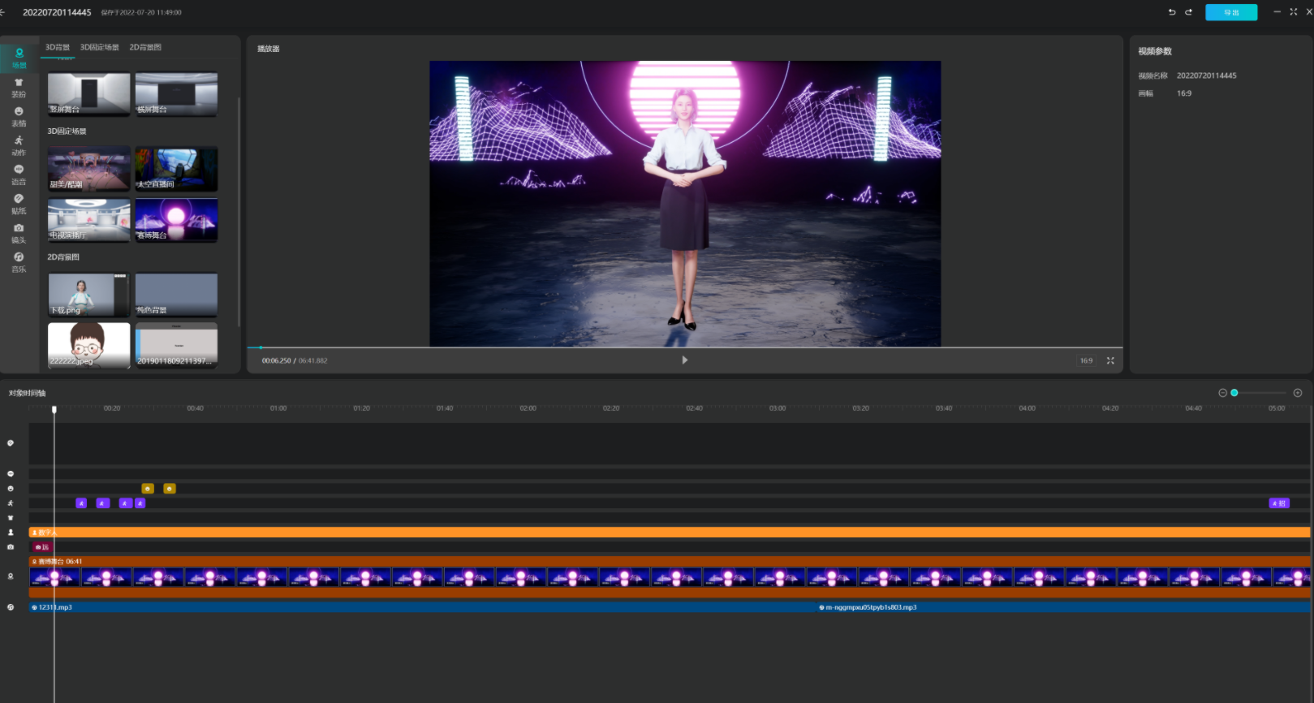Click the redo arrow icon
Image resolution: width=1314 pixels, height=703 pixels.
coord(1188,12)
